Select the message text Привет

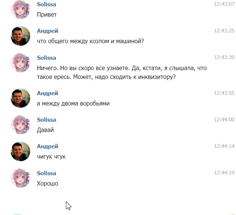tap(47, 15)
